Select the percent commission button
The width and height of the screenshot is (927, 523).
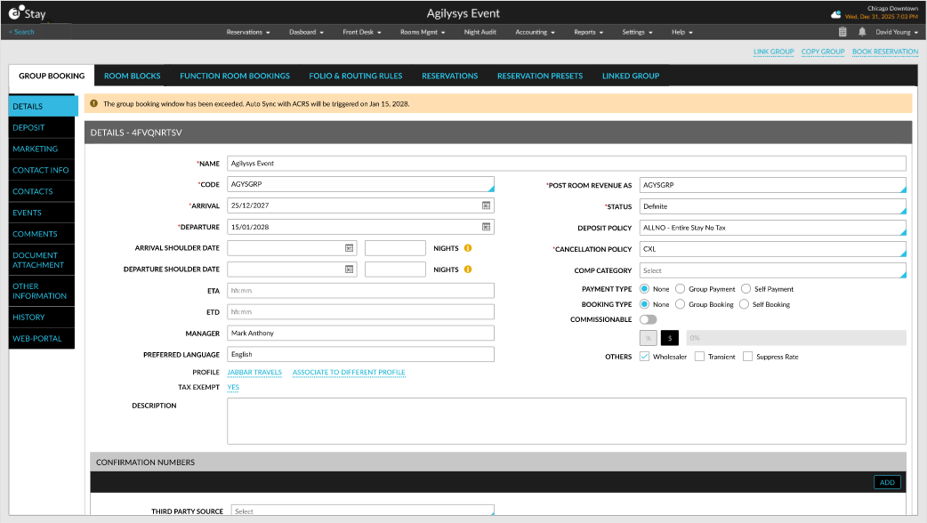click(x=648, y=338)
